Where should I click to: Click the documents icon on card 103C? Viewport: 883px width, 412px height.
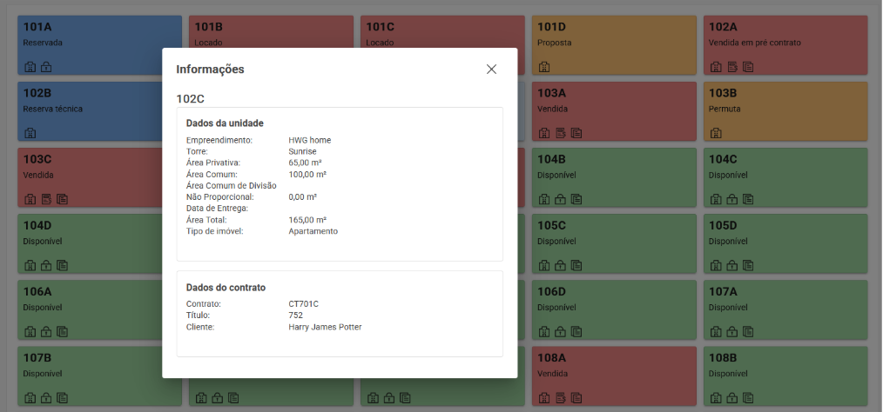[x=63, y=199]
